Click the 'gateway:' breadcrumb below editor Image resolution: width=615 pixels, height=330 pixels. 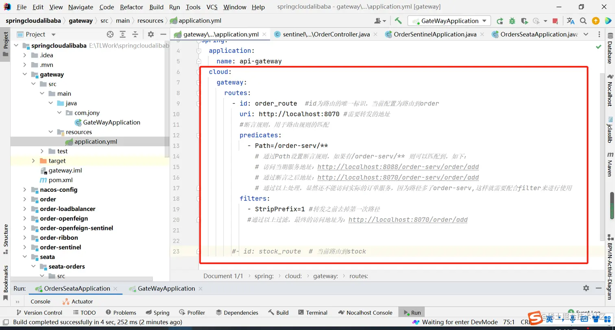[x=325, y=276]
